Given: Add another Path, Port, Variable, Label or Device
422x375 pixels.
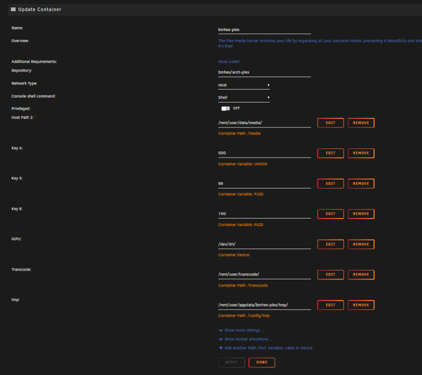Looking at the screenshot, I should tap(268, 348).
